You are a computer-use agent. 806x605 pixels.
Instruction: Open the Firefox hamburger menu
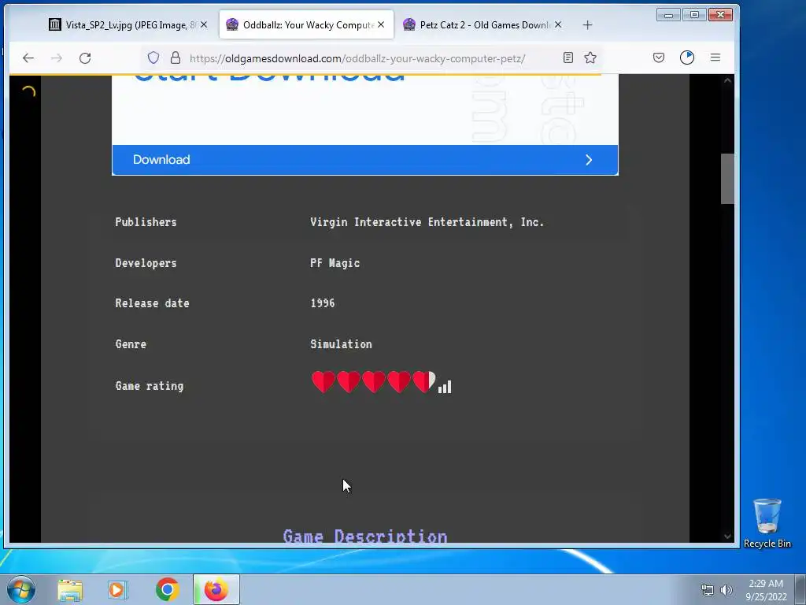715,58
